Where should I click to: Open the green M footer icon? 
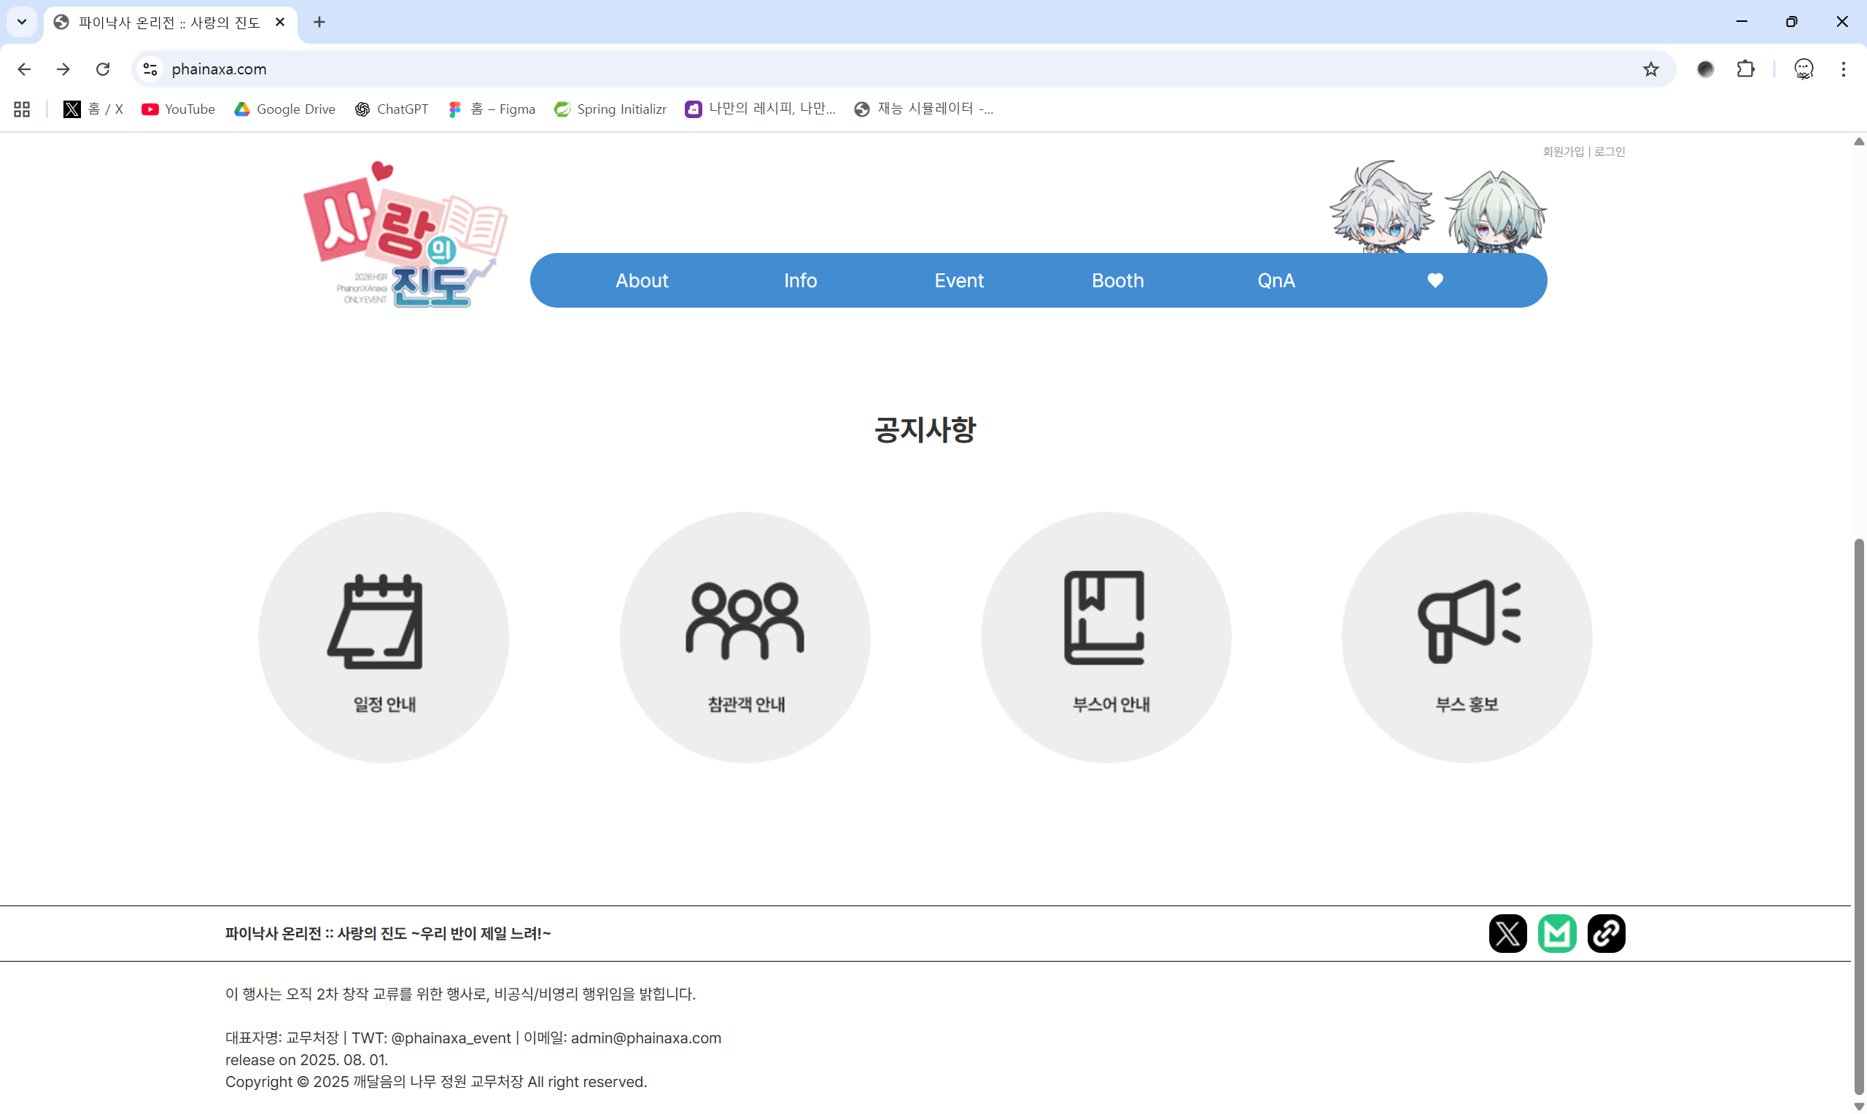coord(1557,933)
